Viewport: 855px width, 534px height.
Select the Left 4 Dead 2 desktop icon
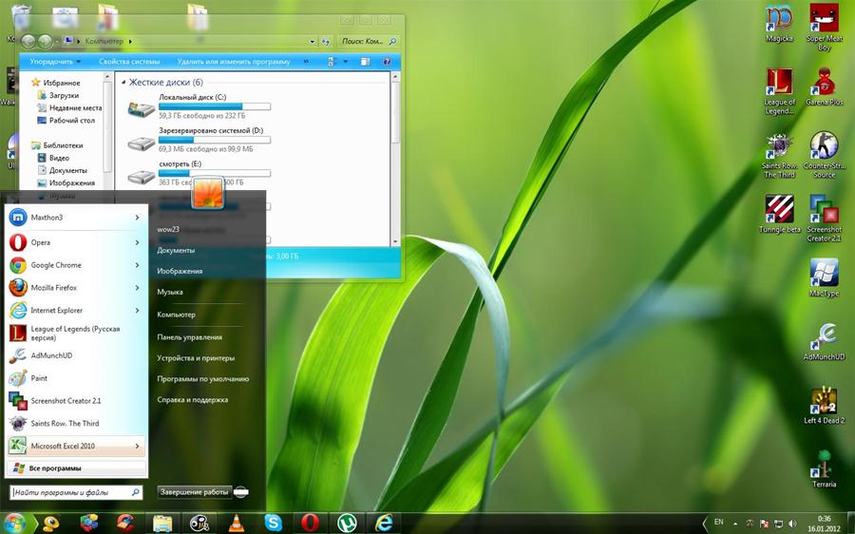(824, 402)
